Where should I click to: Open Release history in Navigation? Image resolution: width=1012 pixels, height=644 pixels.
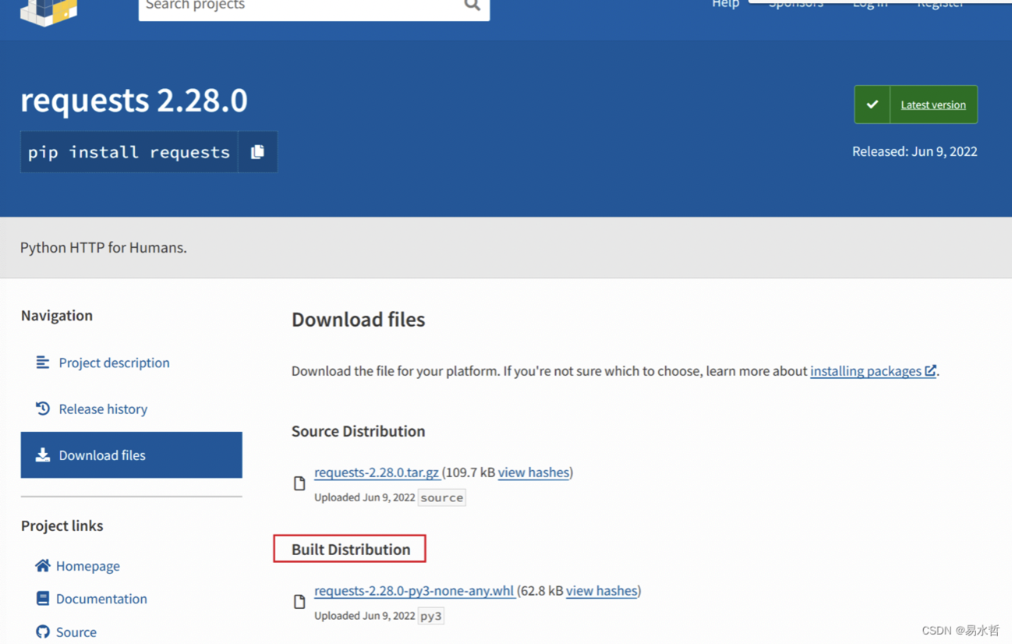click(103, 409)
